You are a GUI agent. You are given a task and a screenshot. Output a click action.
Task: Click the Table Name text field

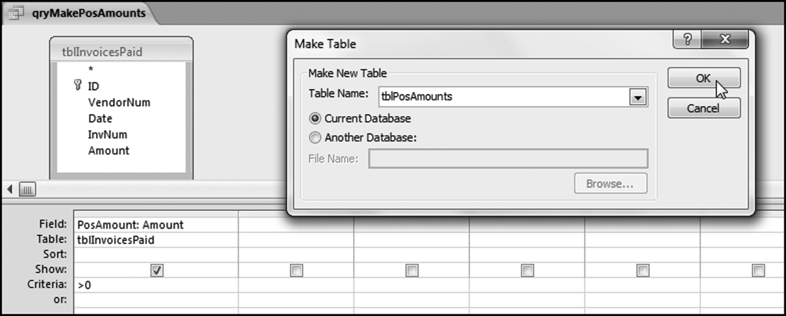coord(502,97)
